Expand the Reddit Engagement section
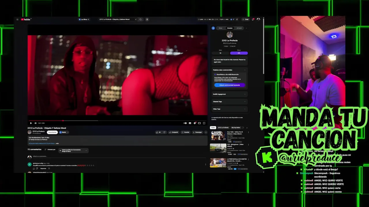This screenshot has width=369, height=207. [229, 94]
